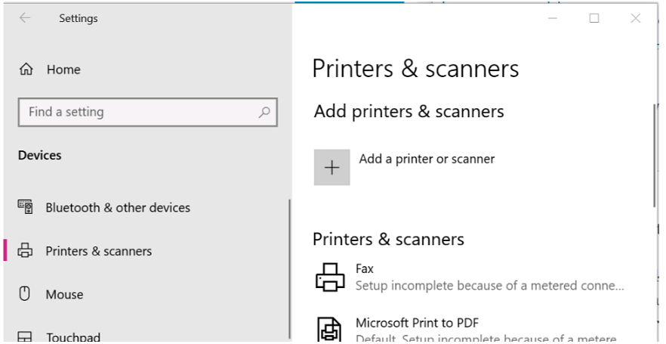
Task: Click the Home house icon
Action: point(26,70)
